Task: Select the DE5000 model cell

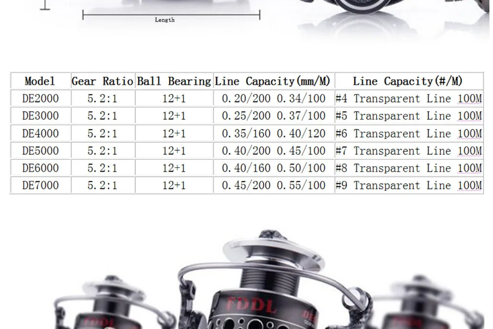Action: pyautogui.click(x=40, y=150)
